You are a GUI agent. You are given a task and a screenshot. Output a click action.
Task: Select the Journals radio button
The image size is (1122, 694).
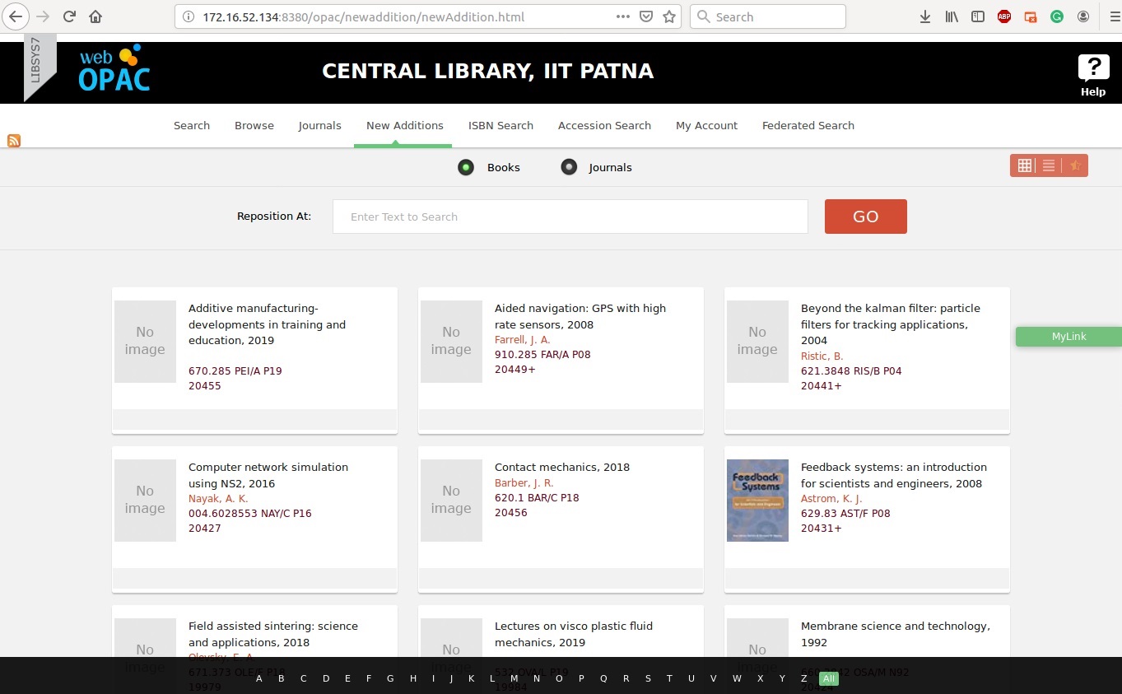tap(569, 167)
